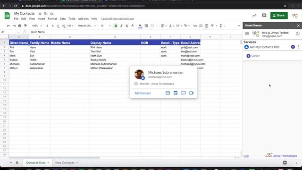Open text wrapping dropdown
The image size is (302, 170).
(179, 26)
